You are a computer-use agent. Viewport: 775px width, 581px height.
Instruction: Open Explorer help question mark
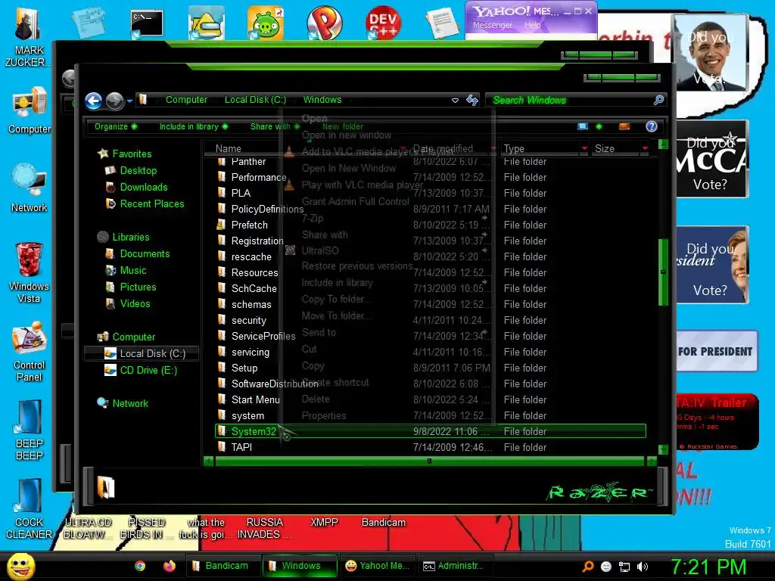pos(652,126)
